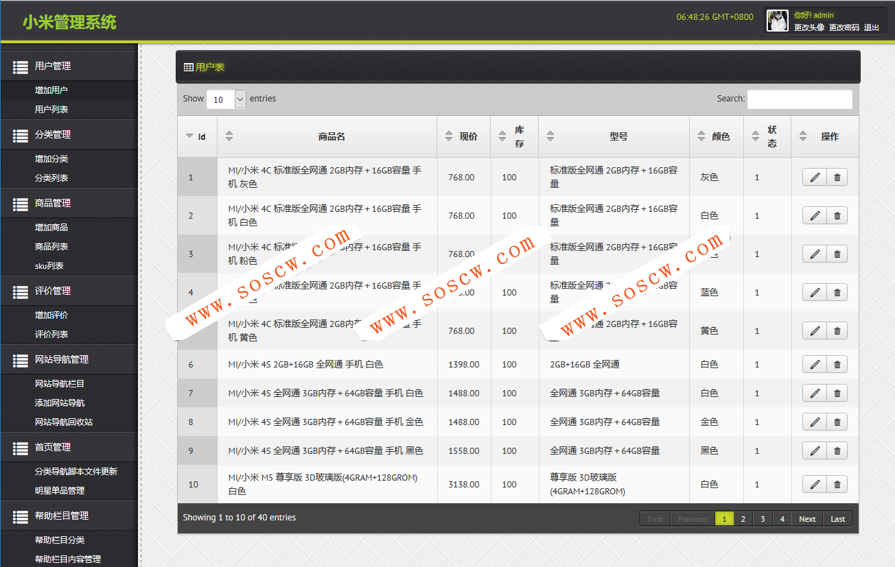Open edit for the 蓝色 product row

click(x=815, y=293)
